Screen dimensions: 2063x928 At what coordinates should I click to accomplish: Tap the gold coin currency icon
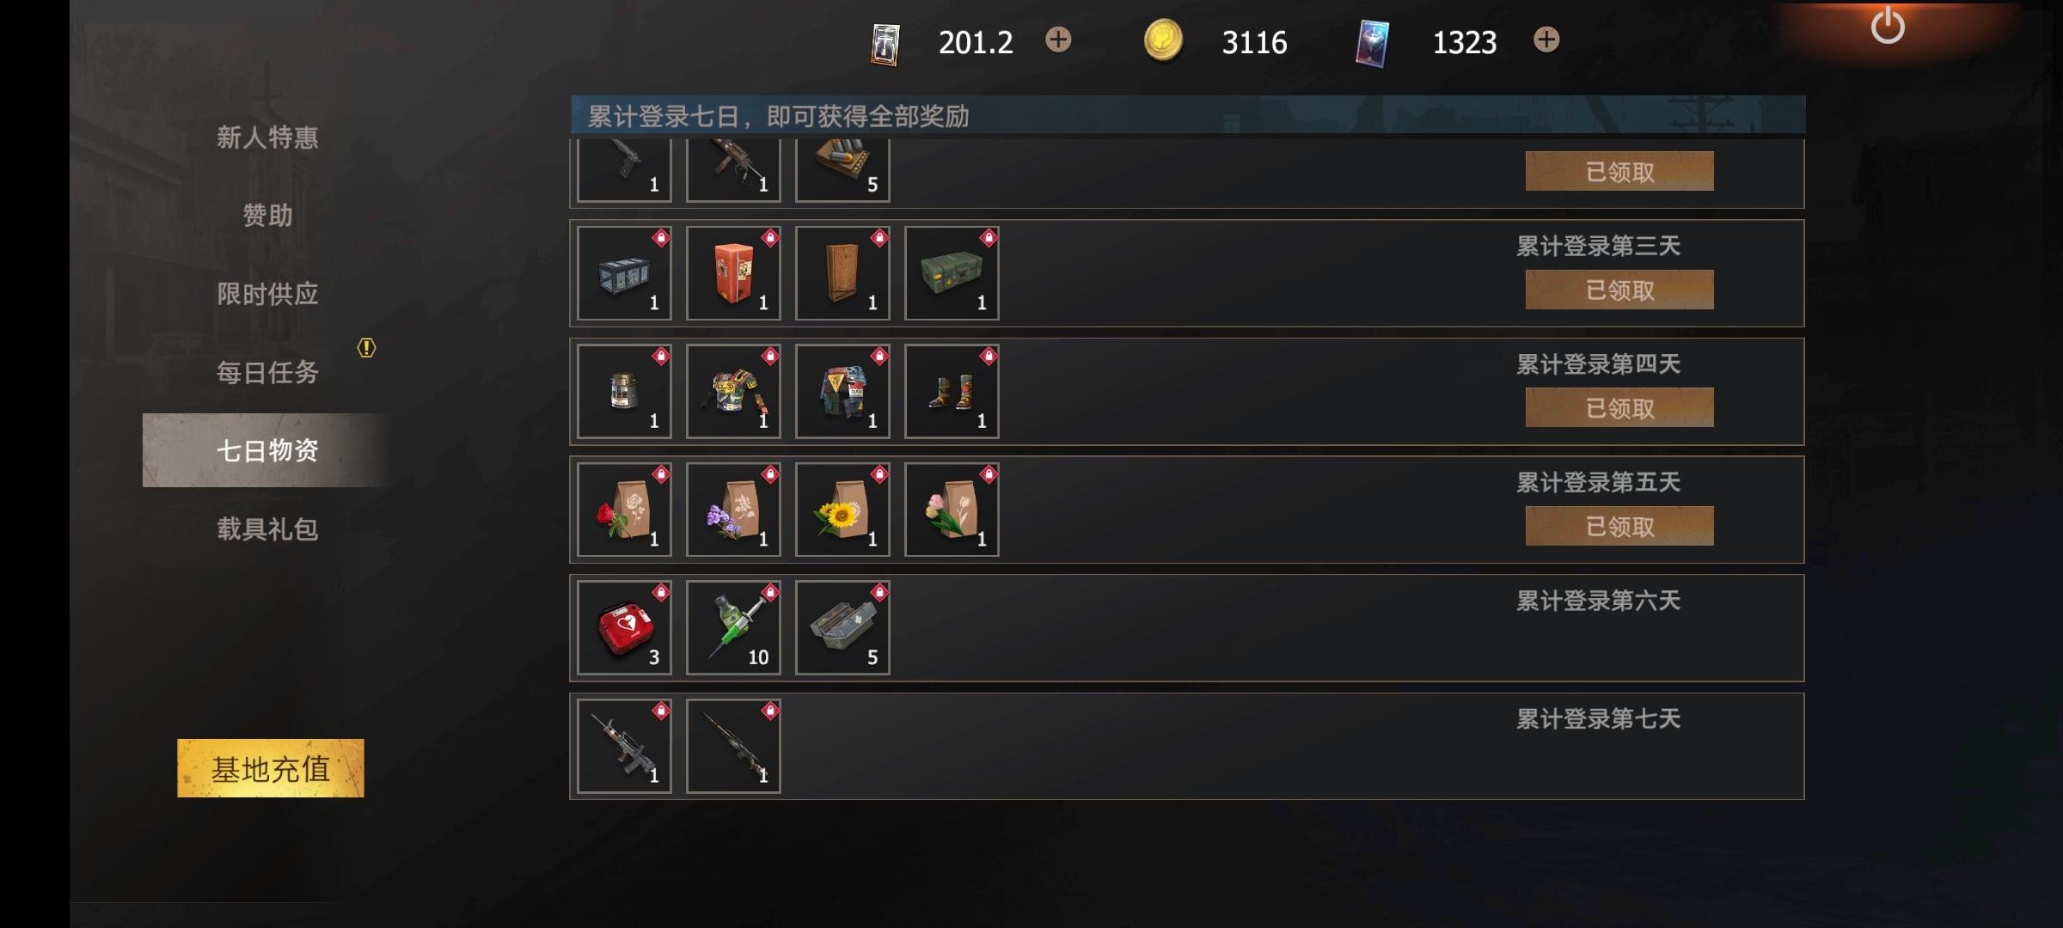1163,40
